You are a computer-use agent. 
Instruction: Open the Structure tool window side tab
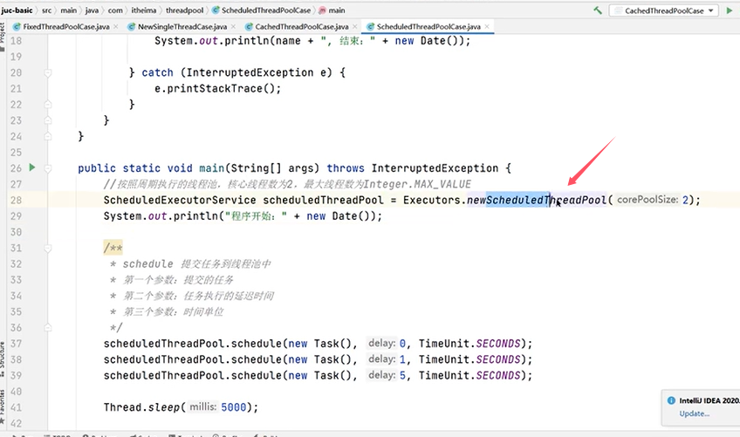(x=3, y=358)
